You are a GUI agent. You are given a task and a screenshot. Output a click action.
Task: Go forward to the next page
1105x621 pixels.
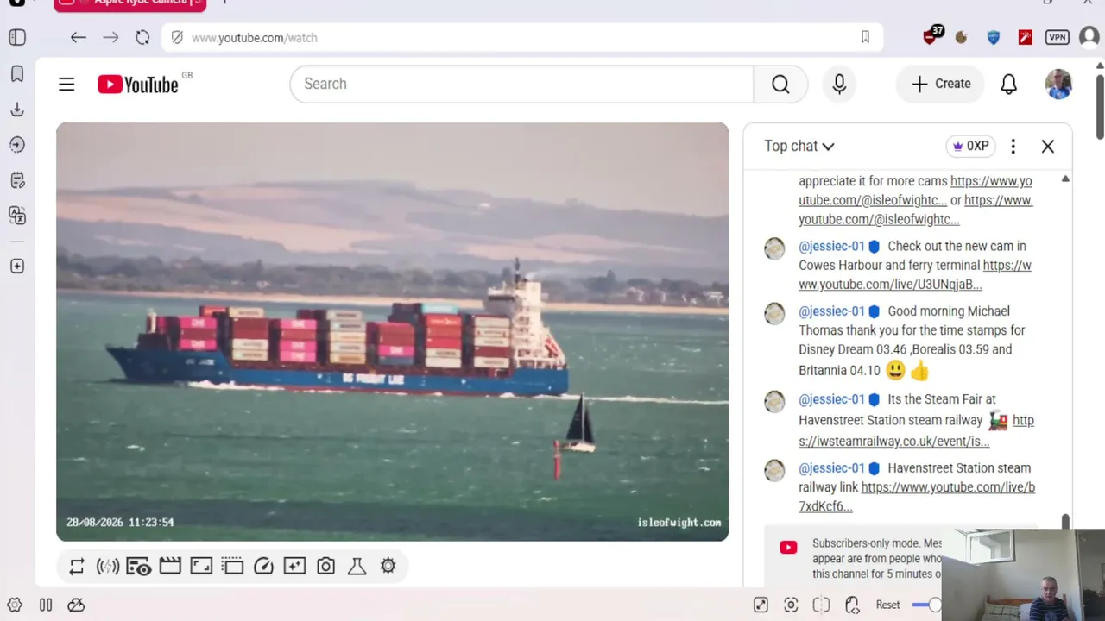point(110,38)
